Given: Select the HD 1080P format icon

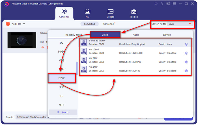Looking at the screenshot, I should point(84,52).
